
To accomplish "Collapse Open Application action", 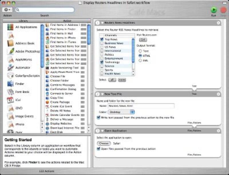I will tap(102, 131).
